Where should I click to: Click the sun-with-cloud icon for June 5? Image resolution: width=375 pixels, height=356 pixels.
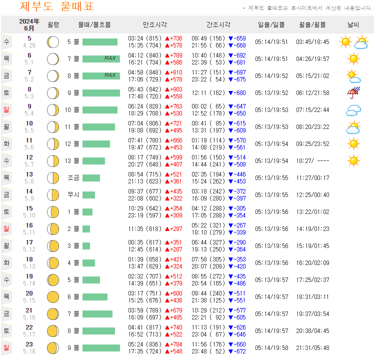pyautogui.click(x=361, y=42)
